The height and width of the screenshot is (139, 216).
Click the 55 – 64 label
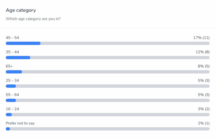tap(12, 95)
